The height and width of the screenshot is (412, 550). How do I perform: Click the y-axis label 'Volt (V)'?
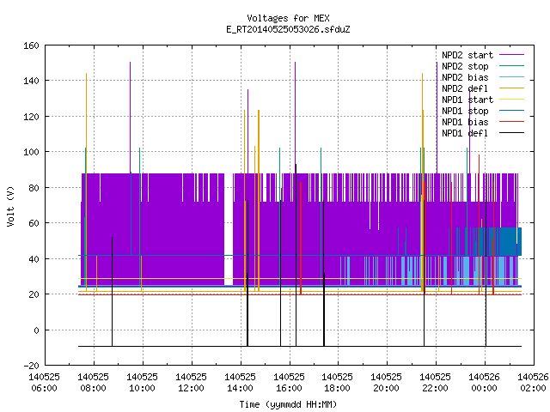[10, 206]
